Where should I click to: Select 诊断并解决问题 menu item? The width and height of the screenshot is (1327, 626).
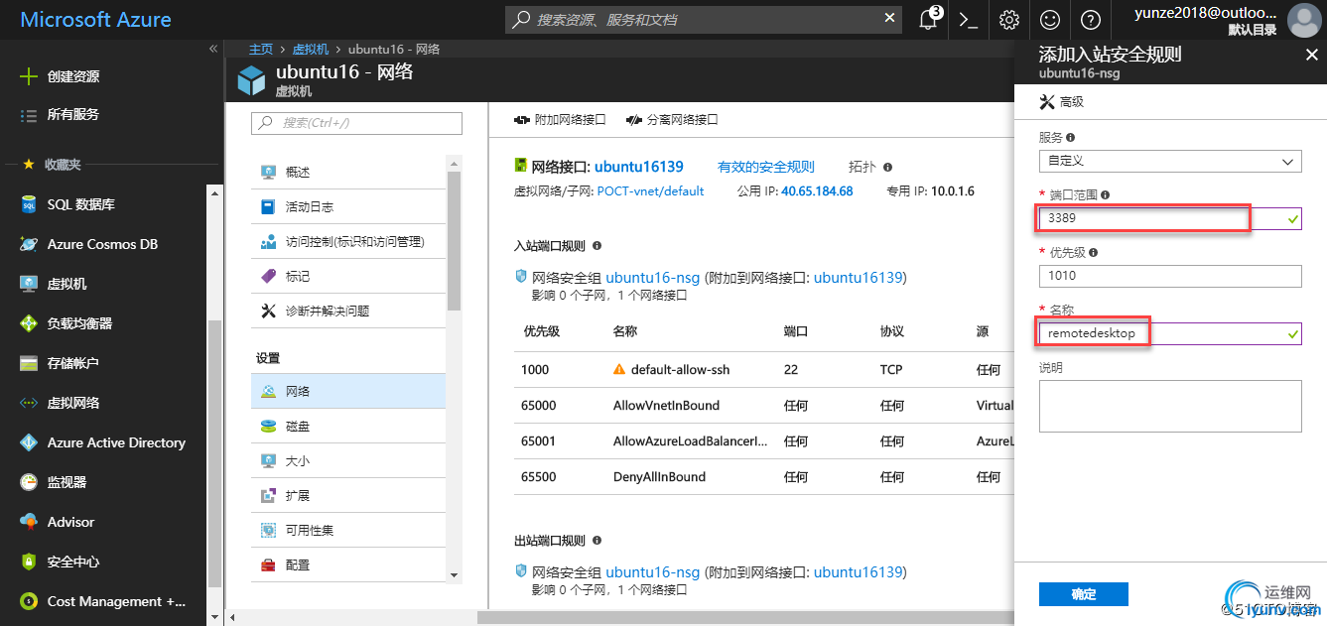coord(348,312)
